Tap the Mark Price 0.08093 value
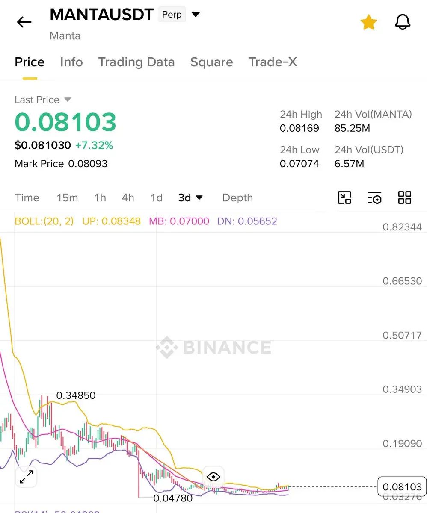 (88, 164)
